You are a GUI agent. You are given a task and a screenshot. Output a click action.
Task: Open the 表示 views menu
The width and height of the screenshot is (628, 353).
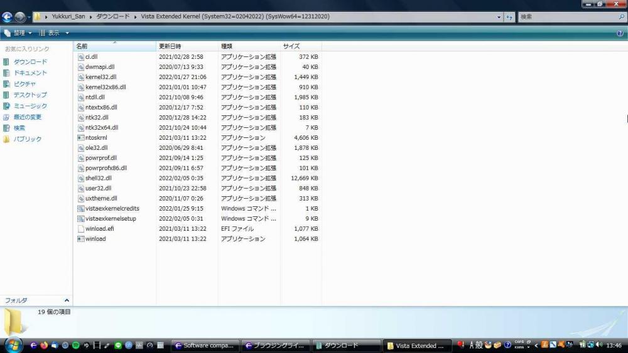click(50, 33)
